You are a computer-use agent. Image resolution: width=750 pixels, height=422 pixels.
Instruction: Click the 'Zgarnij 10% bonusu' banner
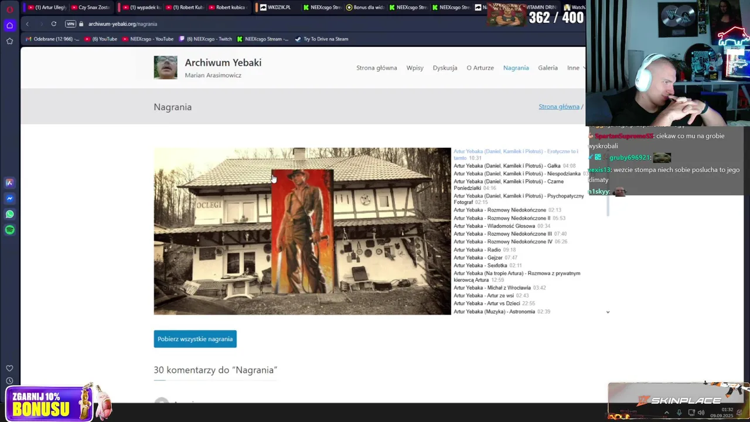[x=49, y=404]
